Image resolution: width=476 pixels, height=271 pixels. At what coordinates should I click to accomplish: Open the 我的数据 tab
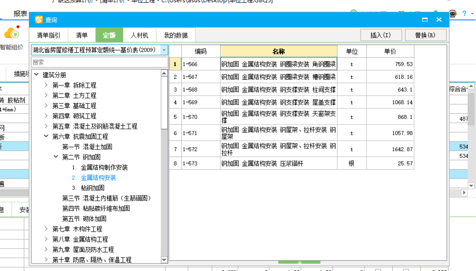point(176,35)
